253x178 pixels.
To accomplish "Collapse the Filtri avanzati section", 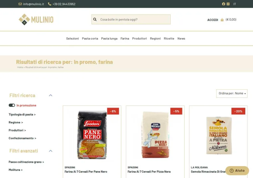I will tap(51, 151).
